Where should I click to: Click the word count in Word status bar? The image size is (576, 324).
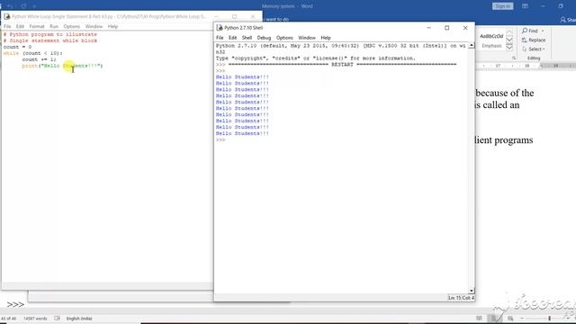(x=35, y=319)
